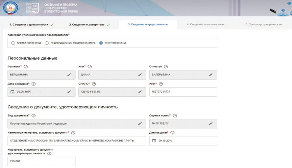The height and width of the screenshot is (168, 292).
Task: Open help tooltip next to ИНН label
Action: tap(161, 84)
